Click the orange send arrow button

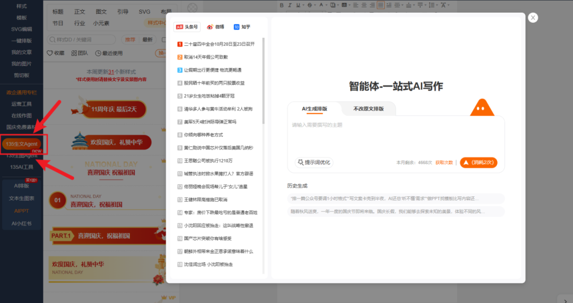tap(478, 162)
